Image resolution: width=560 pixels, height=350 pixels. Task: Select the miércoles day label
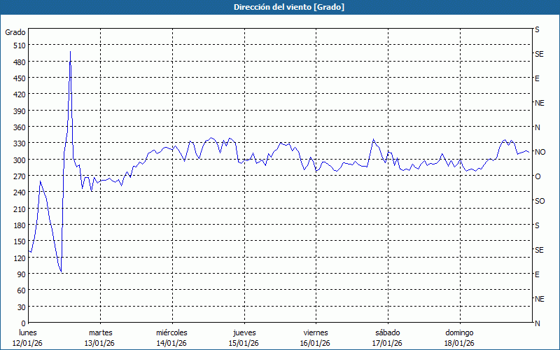click(x=171, y=332)
